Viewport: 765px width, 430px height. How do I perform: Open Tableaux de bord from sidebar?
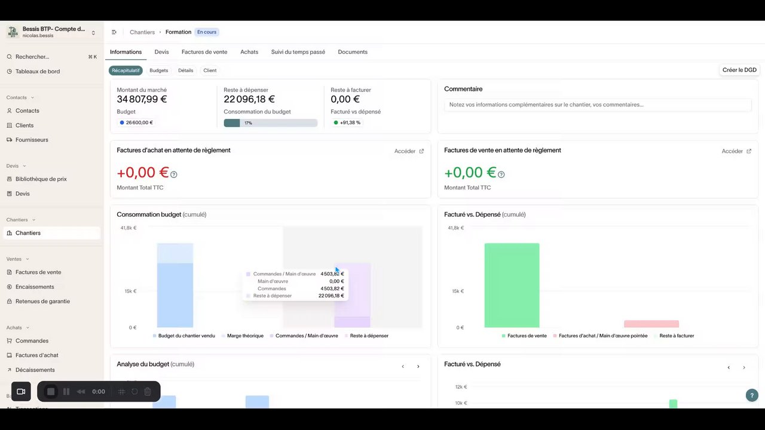point(38,72)
